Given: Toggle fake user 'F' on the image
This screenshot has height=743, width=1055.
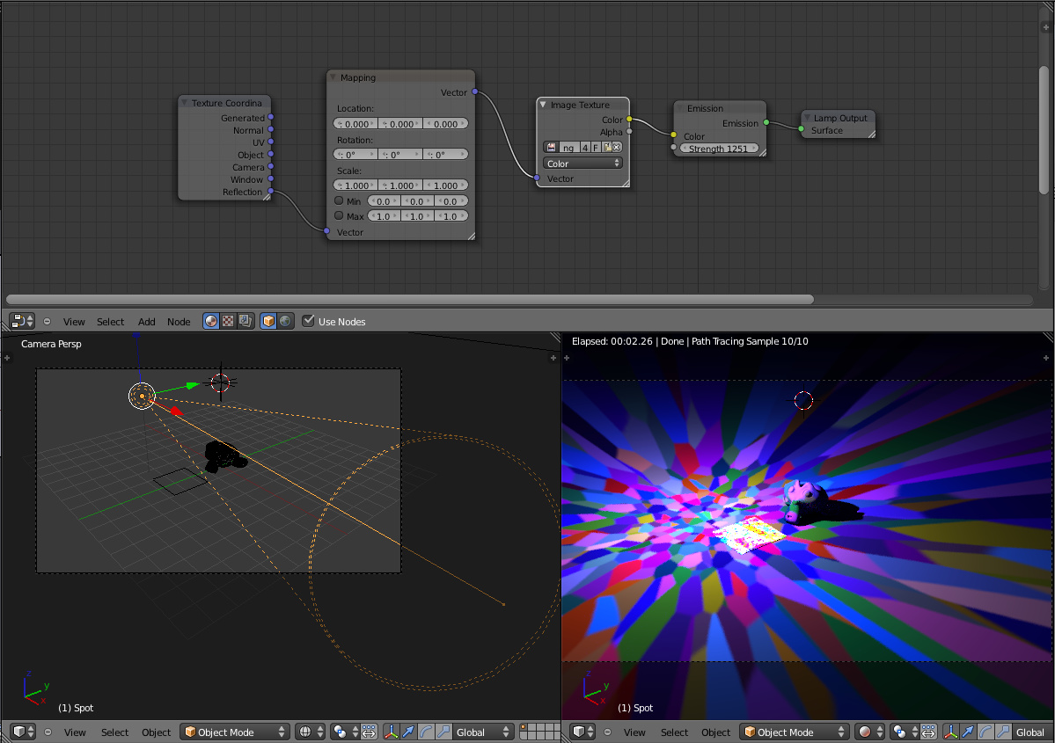Looking at the screenshot, I should [x=596, y=147].
